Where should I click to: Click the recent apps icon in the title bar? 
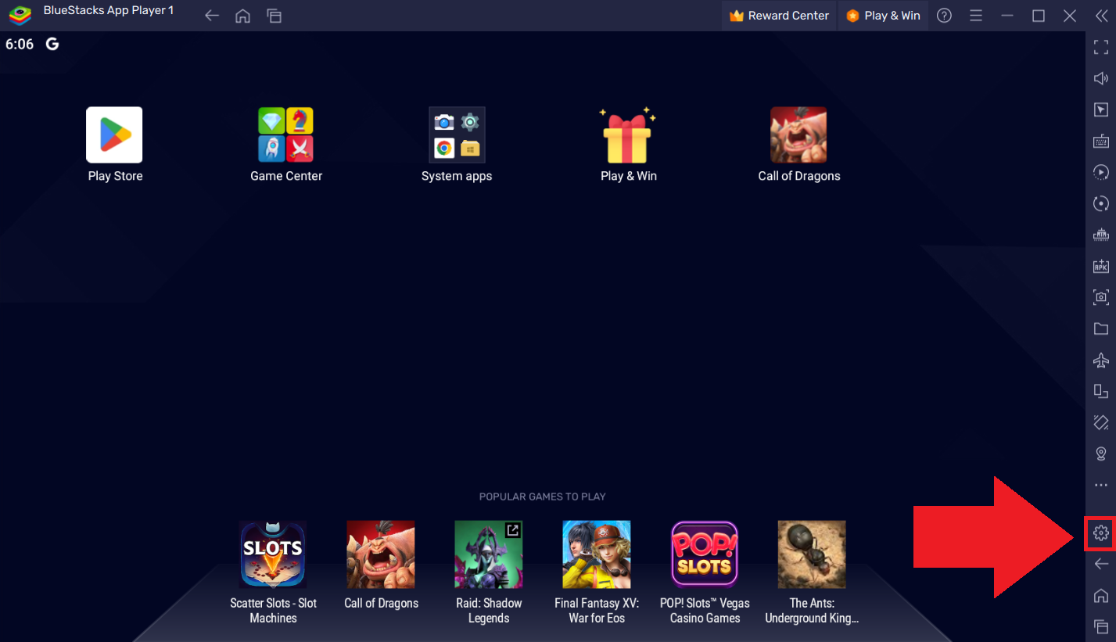(x=274, y=16)
